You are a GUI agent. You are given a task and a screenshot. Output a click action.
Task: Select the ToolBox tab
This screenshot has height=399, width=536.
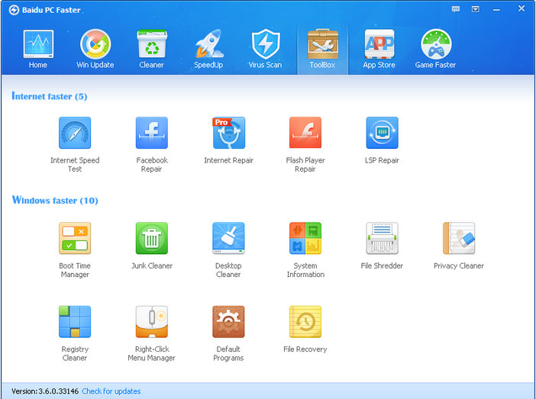(x=323, y=49)
